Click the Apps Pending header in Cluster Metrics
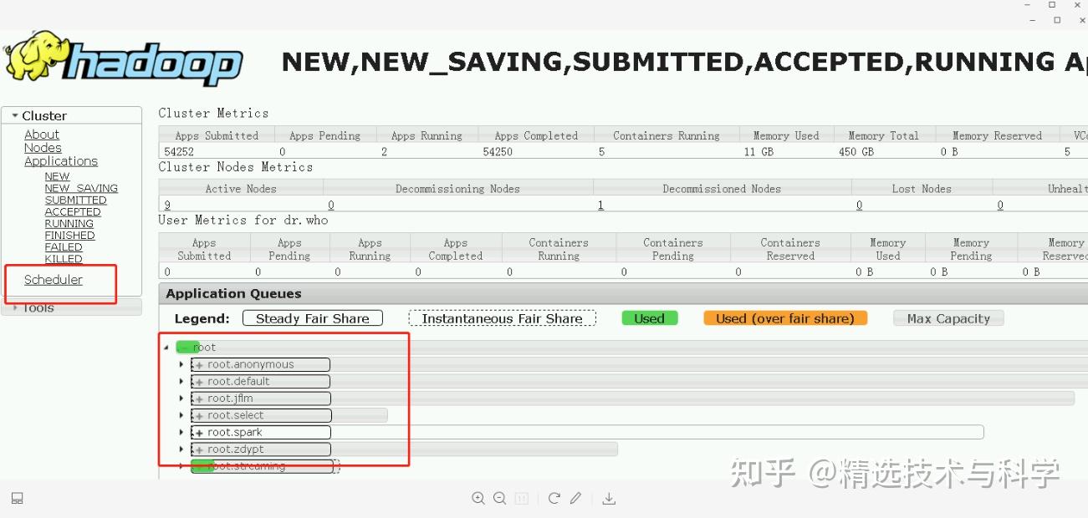The width and height of the screenshot is (1088, 518). [x=324, y=135]
